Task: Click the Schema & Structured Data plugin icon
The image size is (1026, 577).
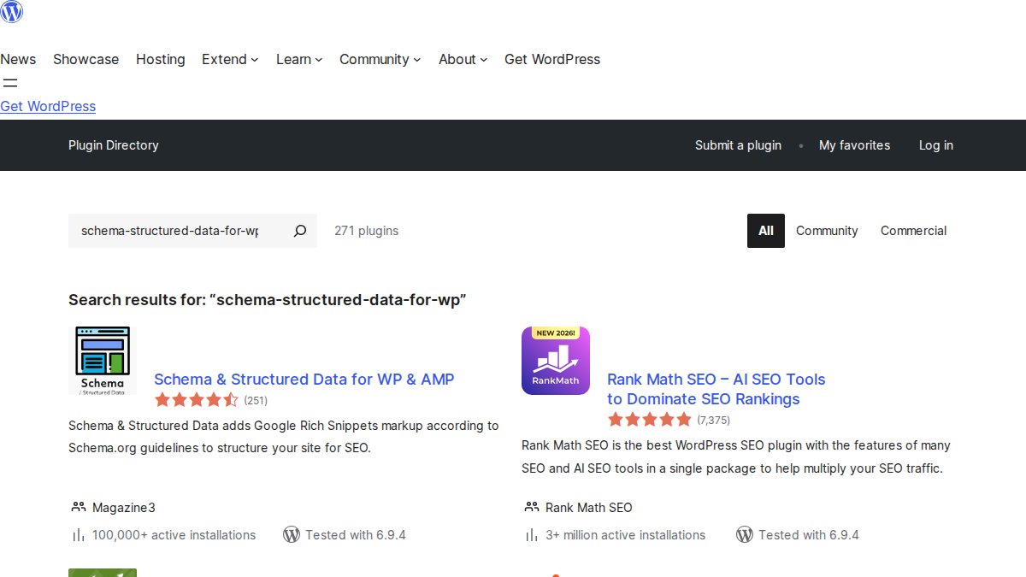Action: (x=102, y=360)
